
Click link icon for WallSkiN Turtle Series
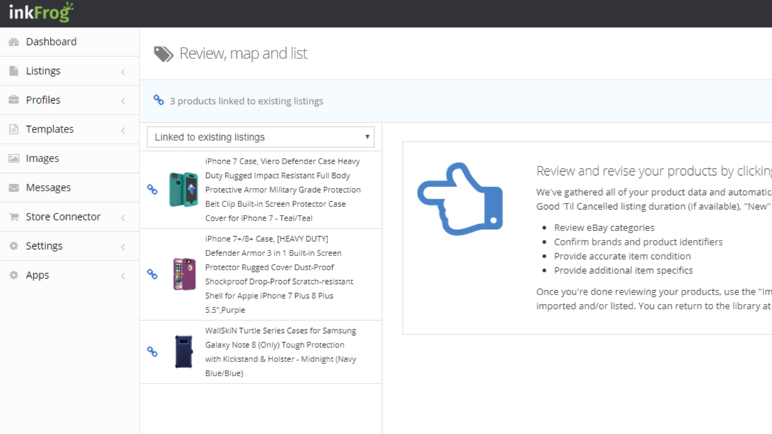[153, 351]
